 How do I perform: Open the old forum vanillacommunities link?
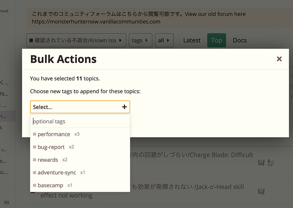click(96, 22)
